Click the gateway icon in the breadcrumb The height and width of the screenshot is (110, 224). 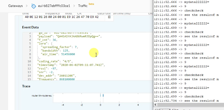click(33, 6)
